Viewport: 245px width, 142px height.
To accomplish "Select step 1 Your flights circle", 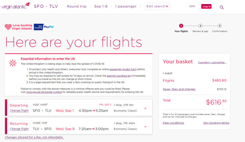I will [181, 26].
